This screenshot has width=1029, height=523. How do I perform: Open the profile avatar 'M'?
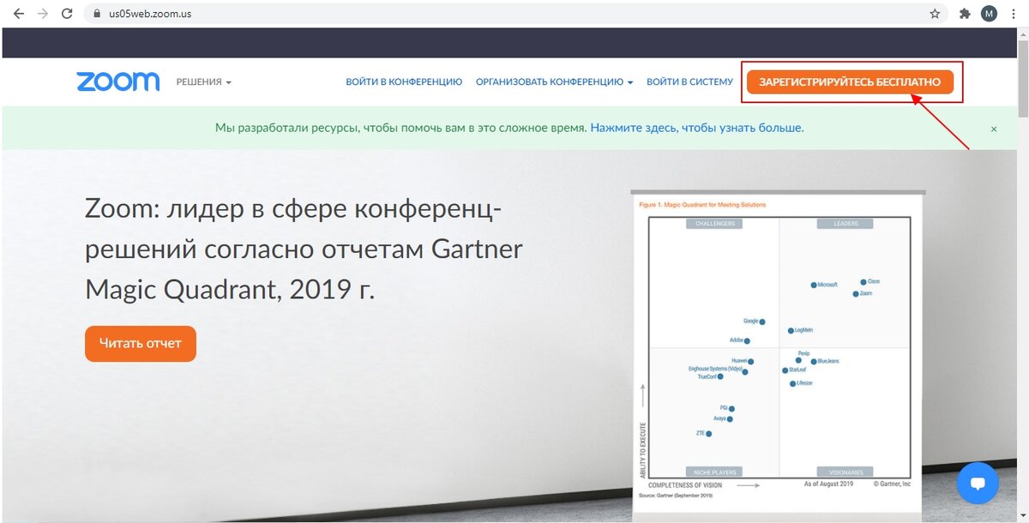[x=989, y=14]
